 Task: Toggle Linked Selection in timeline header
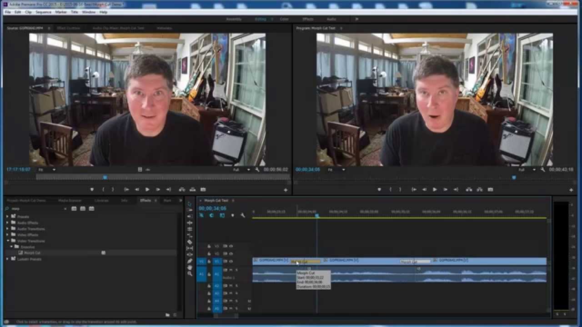(x=222, y=215)
